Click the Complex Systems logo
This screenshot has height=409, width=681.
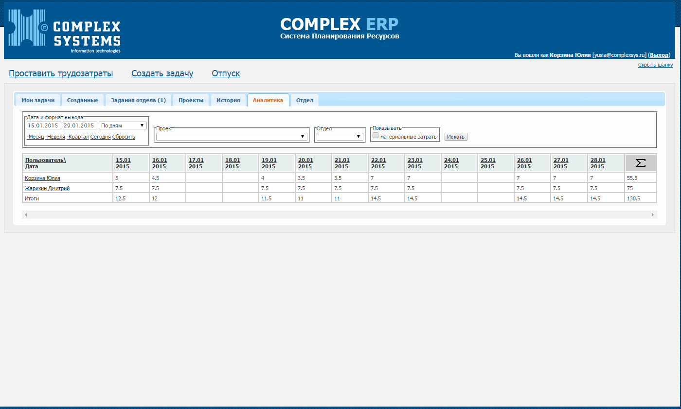pos(65,31)
